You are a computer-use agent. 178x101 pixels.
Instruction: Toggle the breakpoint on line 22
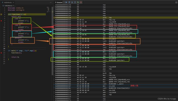(x=1, y=53)
